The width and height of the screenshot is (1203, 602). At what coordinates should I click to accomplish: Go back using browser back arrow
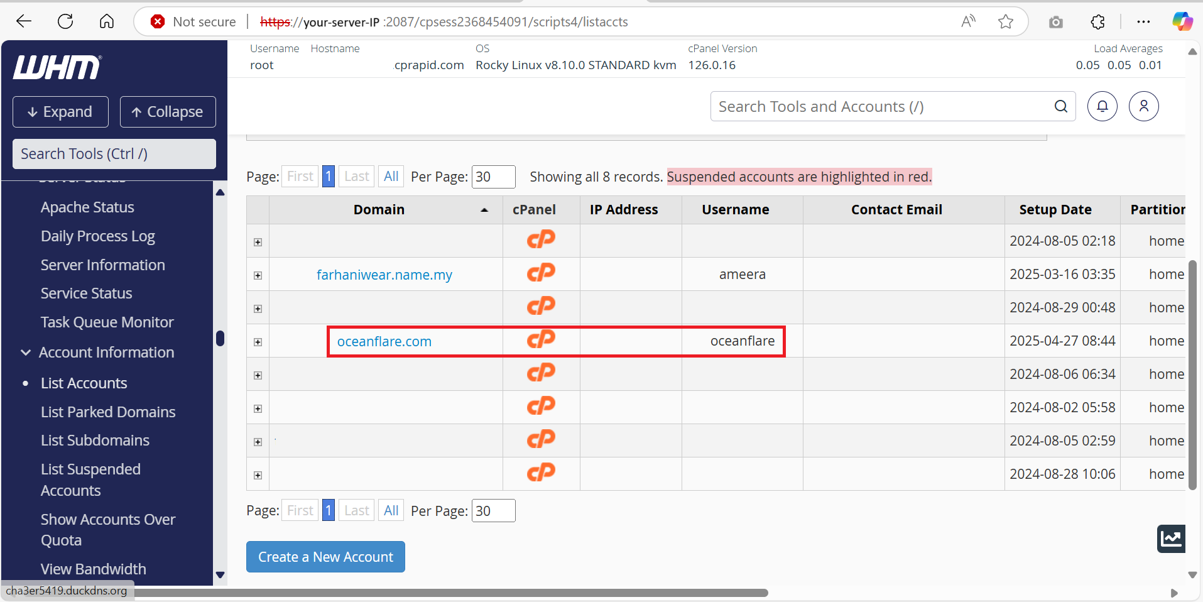pos(24,21)
